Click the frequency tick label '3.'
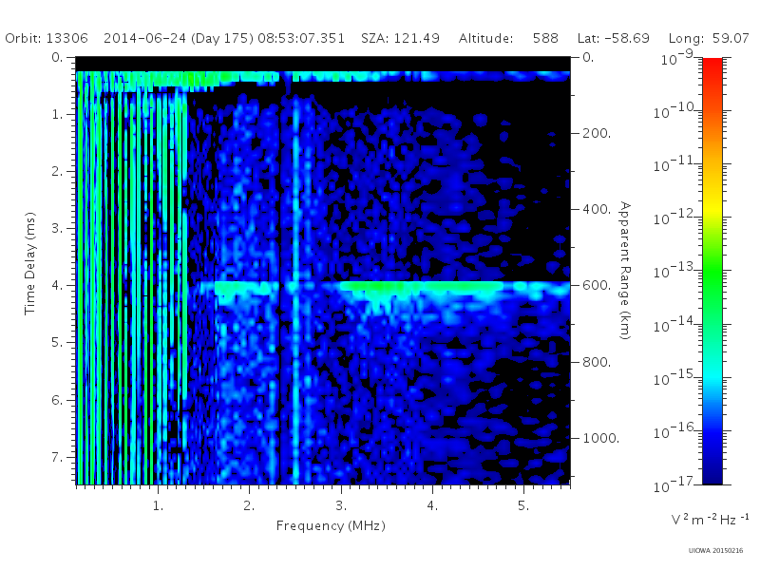 (x=341, y=505)
